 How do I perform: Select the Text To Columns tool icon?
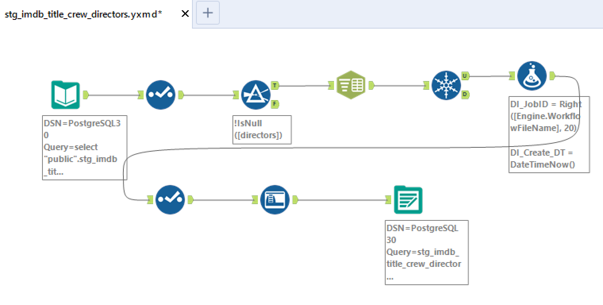351,85
